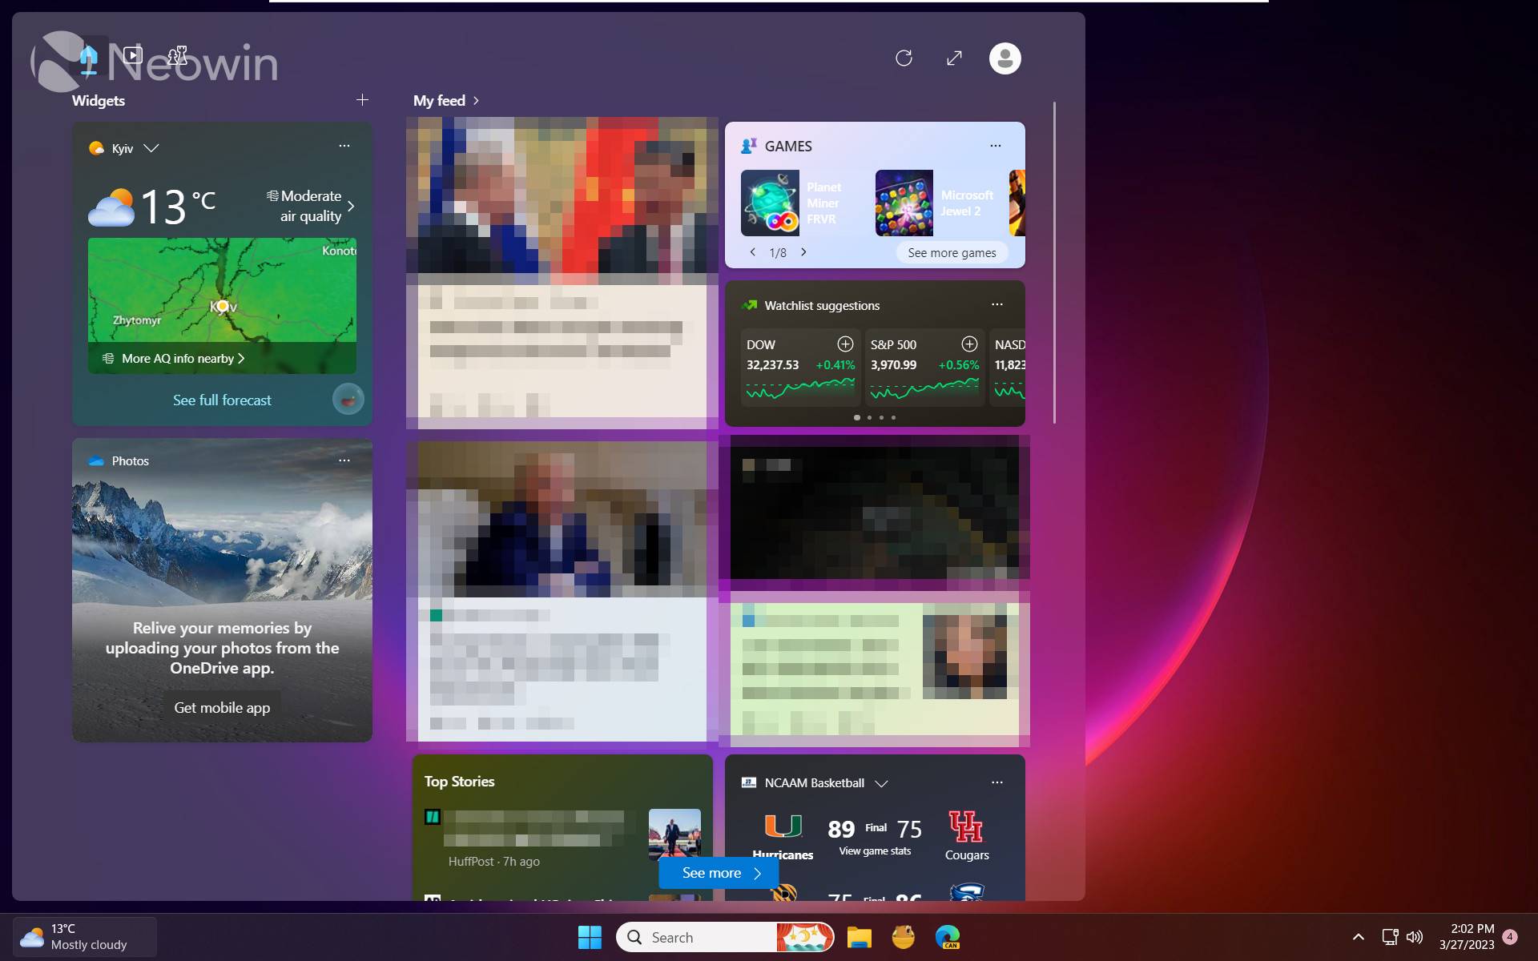The height and width of the screenshot is (961, 1538).
Task: Click the user account profile icon
Action: pos(1002,58)
